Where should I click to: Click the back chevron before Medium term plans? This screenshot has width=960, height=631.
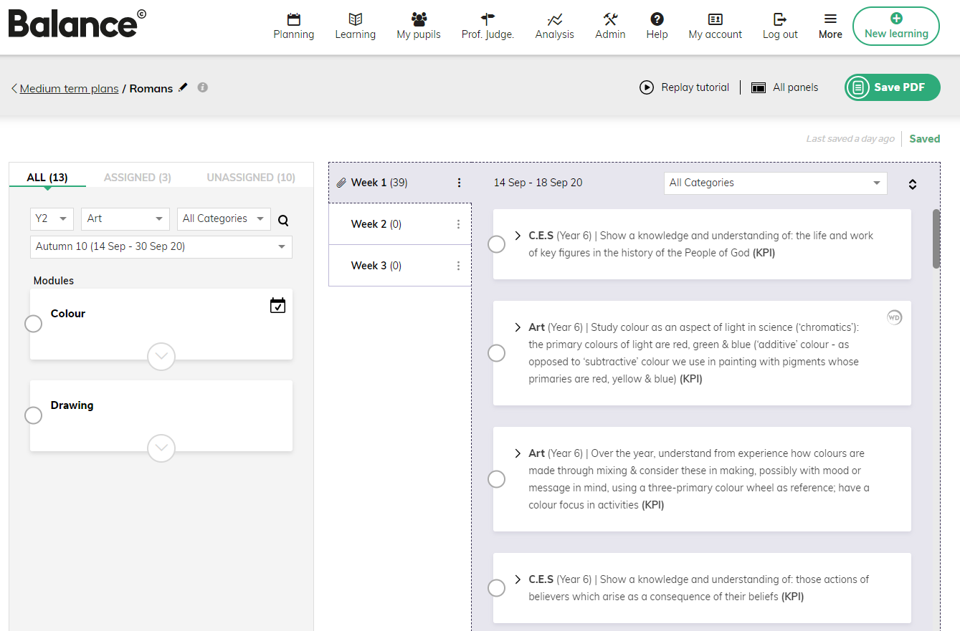[14, 89]
